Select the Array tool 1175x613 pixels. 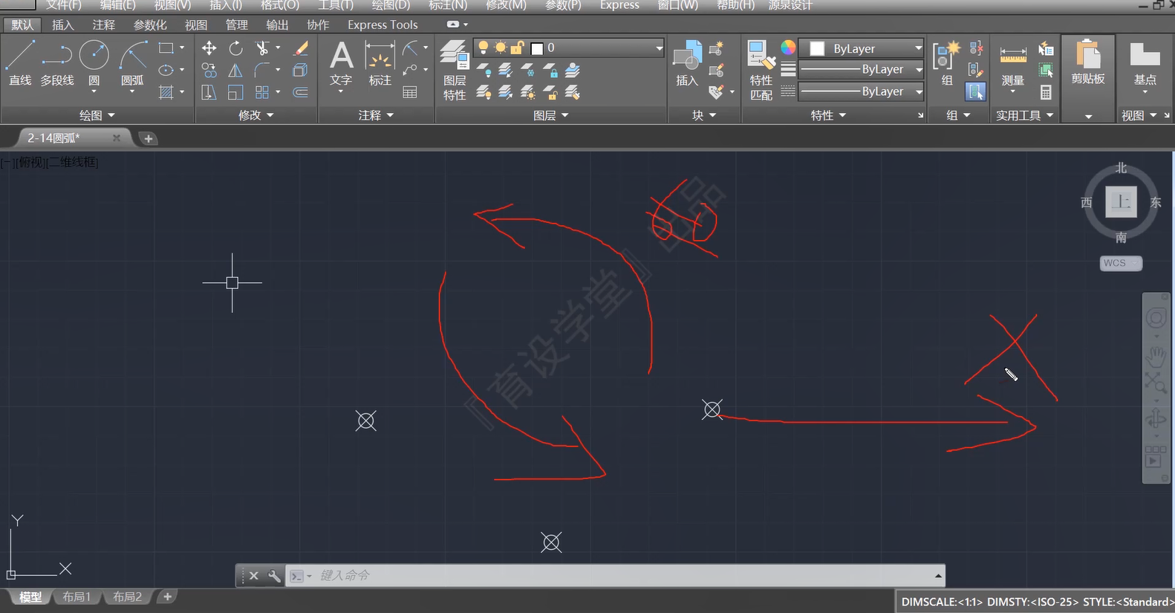[x=262, y=92]
